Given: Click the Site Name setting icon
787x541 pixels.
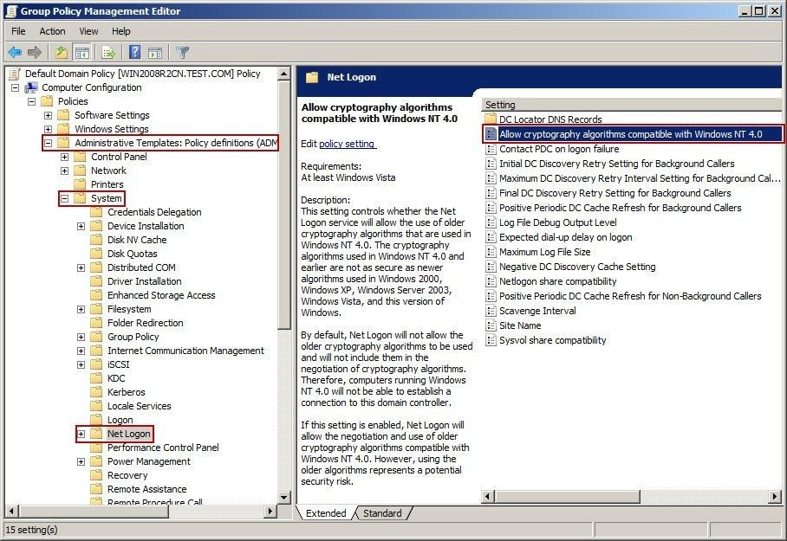Looking at the screenshot, I should click(491, 325).
